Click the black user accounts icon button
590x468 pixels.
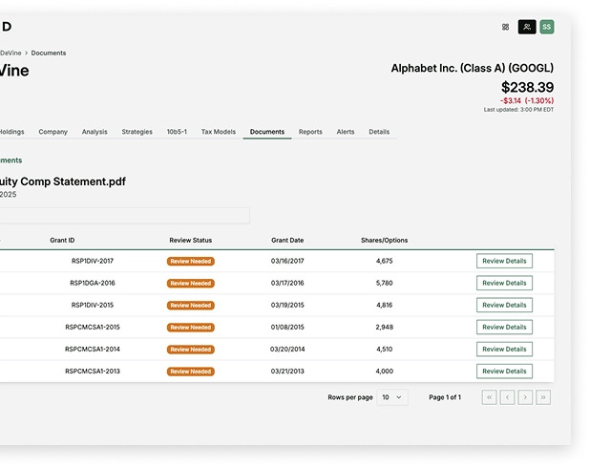pos(527,27)
